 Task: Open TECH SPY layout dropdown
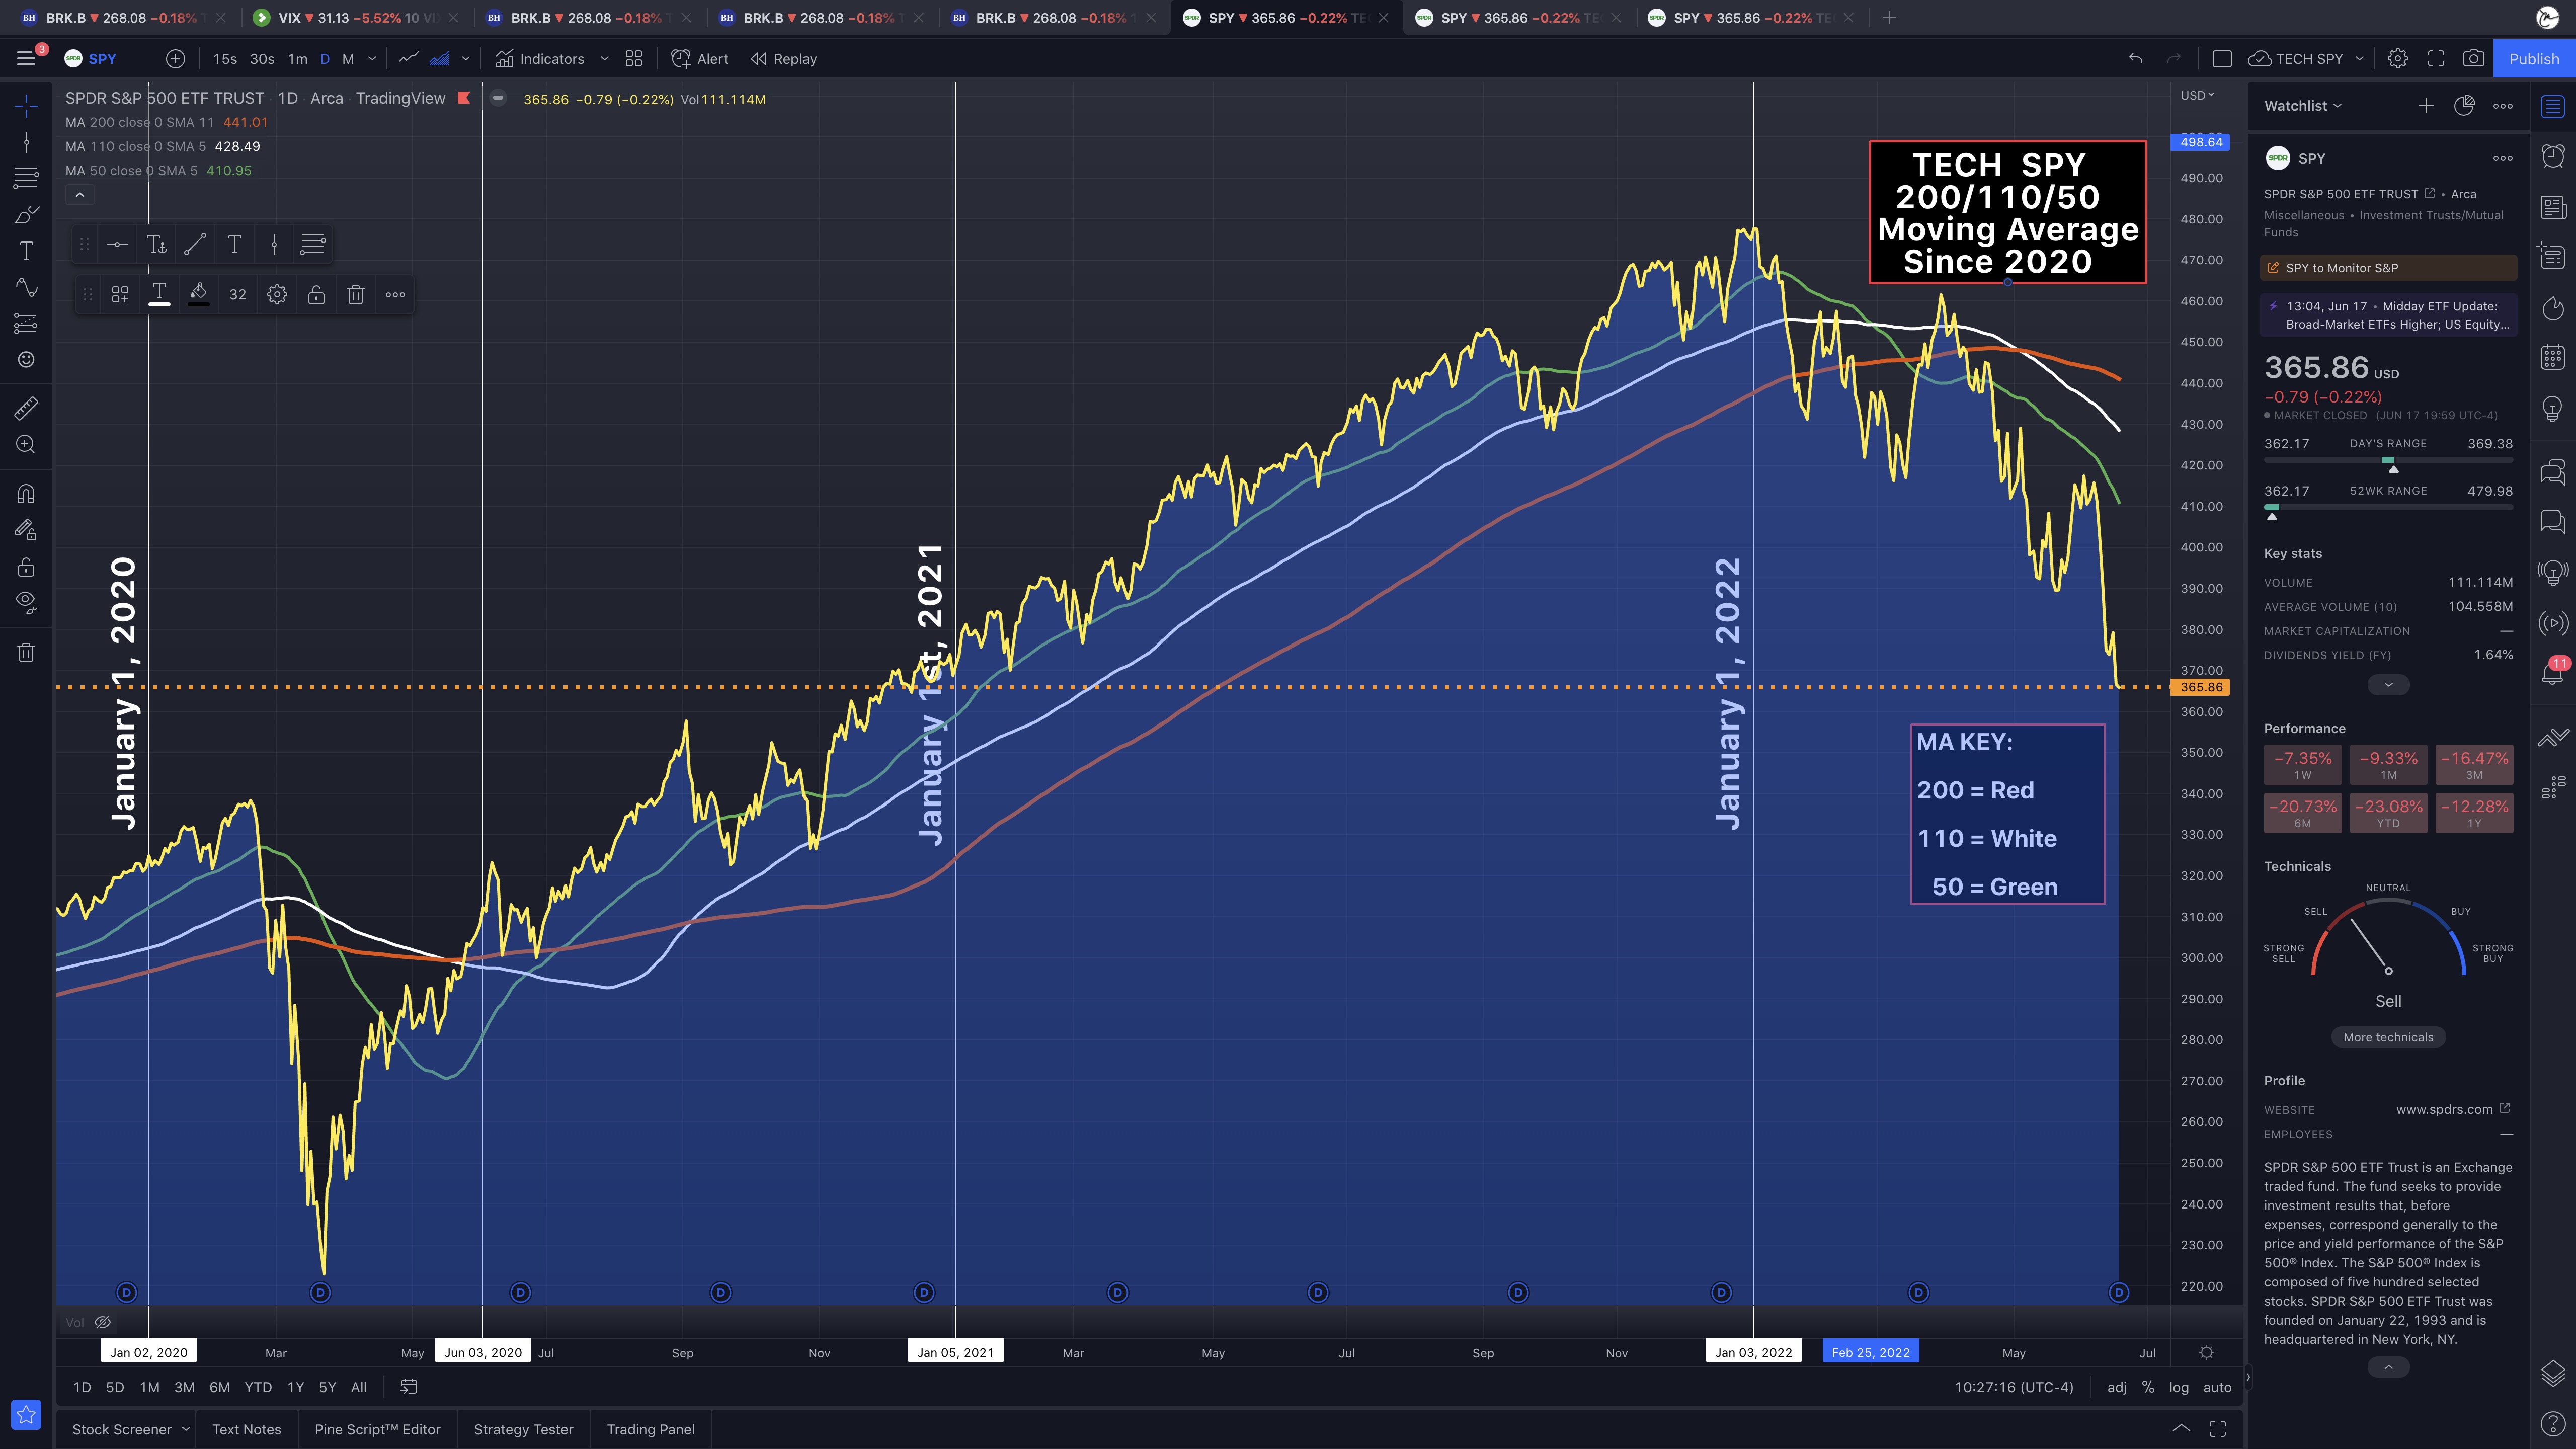[2359, 59]
